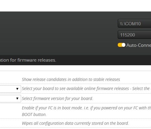
Task: Click the white knob of the Auto-Connect switch
Action: point(124,45)
